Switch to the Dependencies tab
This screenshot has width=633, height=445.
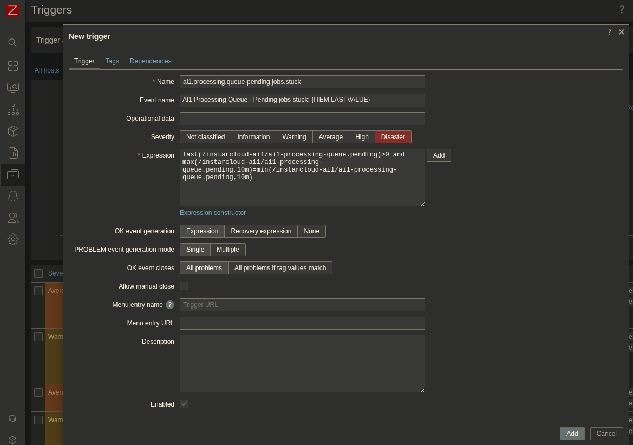151,61
